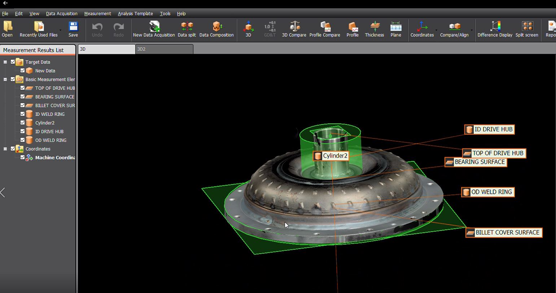Go back with the top-left arrow

coord(5,3)
